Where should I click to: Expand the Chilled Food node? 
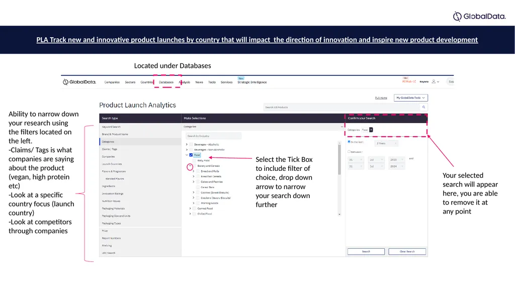[190, 214]
